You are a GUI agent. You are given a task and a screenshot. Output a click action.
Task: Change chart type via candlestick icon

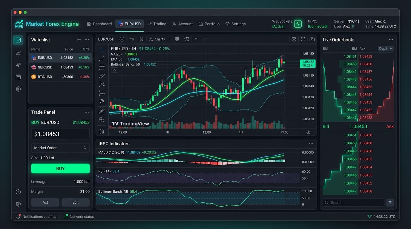pos(142,39)
